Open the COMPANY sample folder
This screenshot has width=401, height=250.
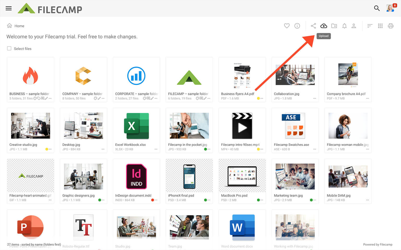point(83,76)
